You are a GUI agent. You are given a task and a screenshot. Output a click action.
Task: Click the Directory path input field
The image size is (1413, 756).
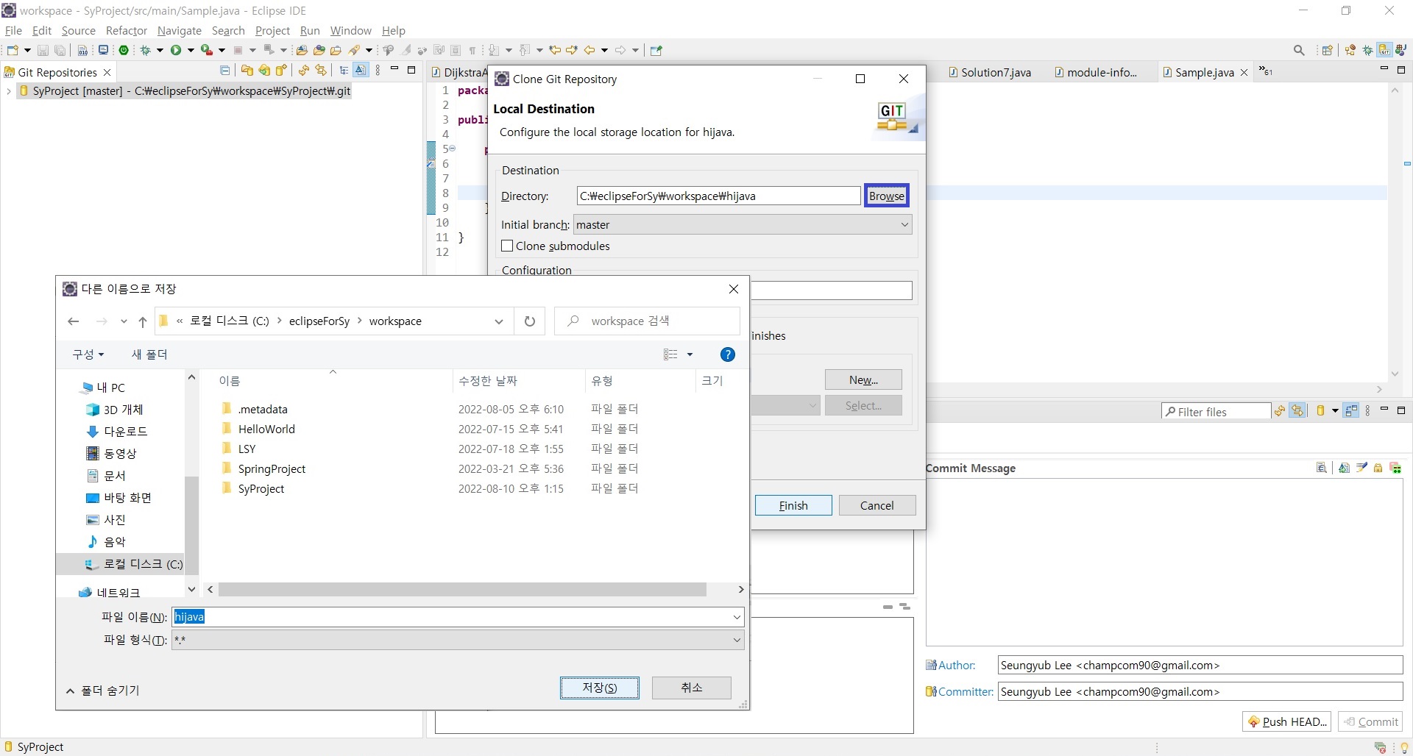[x=718, y=196]
